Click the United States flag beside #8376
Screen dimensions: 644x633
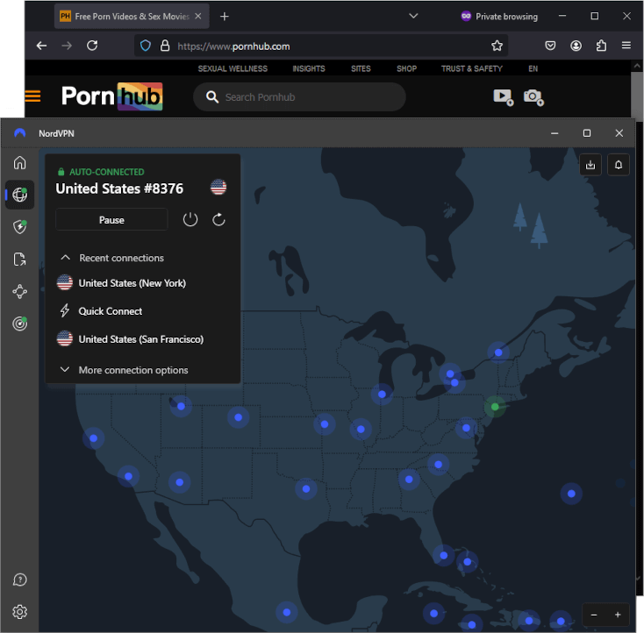[x=218, y=188]
